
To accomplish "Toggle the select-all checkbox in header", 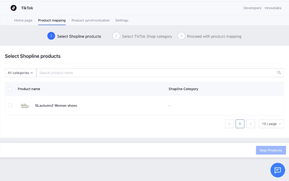I will click(x=10, y=89).
